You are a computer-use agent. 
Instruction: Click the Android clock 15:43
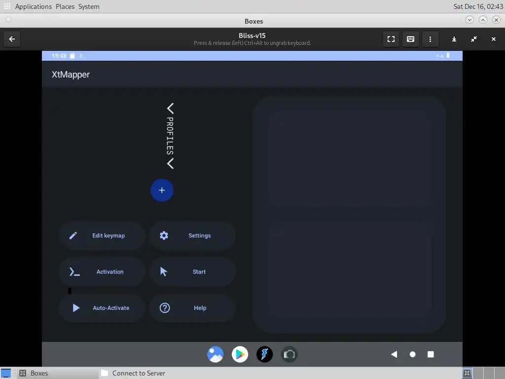coord(59,56)
